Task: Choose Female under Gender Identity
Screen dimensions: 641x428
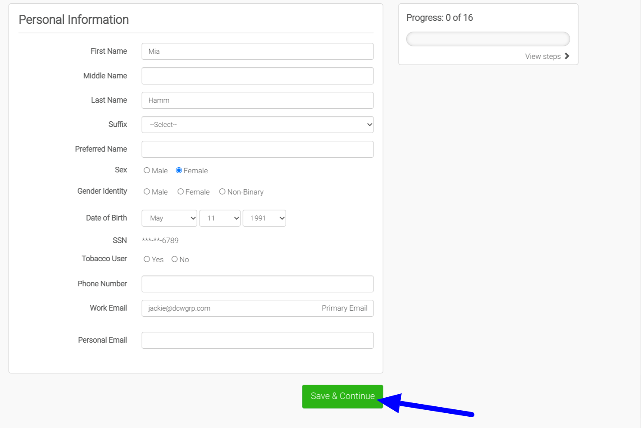Action: (x=180, y=192)
